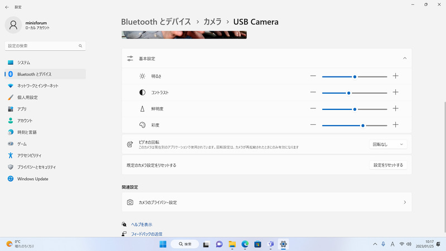Open アクセシビリティ settings

pyautogui.click(x=45, y=156)
